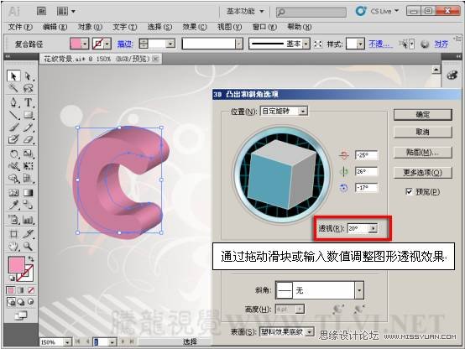Image resolution: width=465 pixels, height=349 pixels.
Task: Select the Artboard tool
Action: click(x=13, y=234)
